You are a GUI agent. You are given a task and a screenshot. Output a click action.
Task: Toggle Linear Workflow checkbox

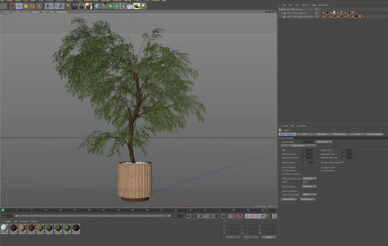point(303,191)
